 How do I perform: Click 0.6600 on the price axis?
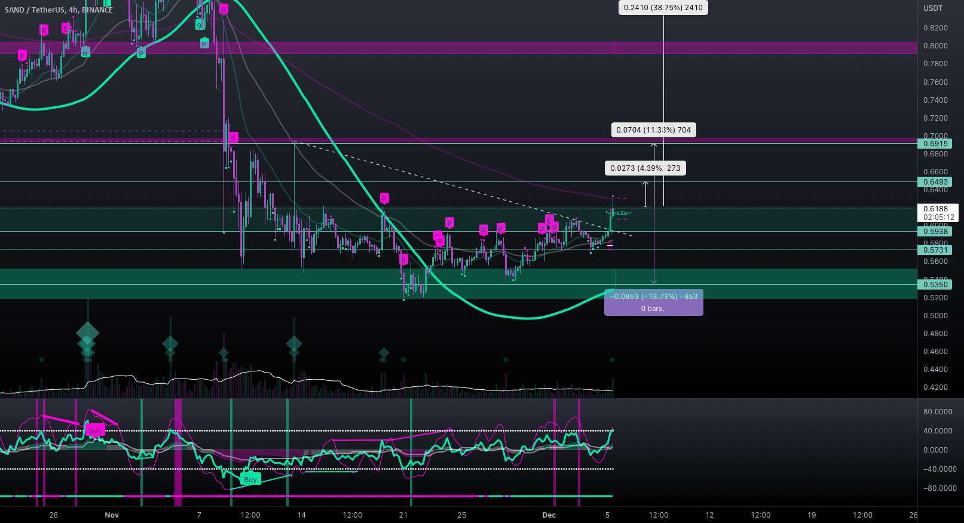tap(935, 172)
